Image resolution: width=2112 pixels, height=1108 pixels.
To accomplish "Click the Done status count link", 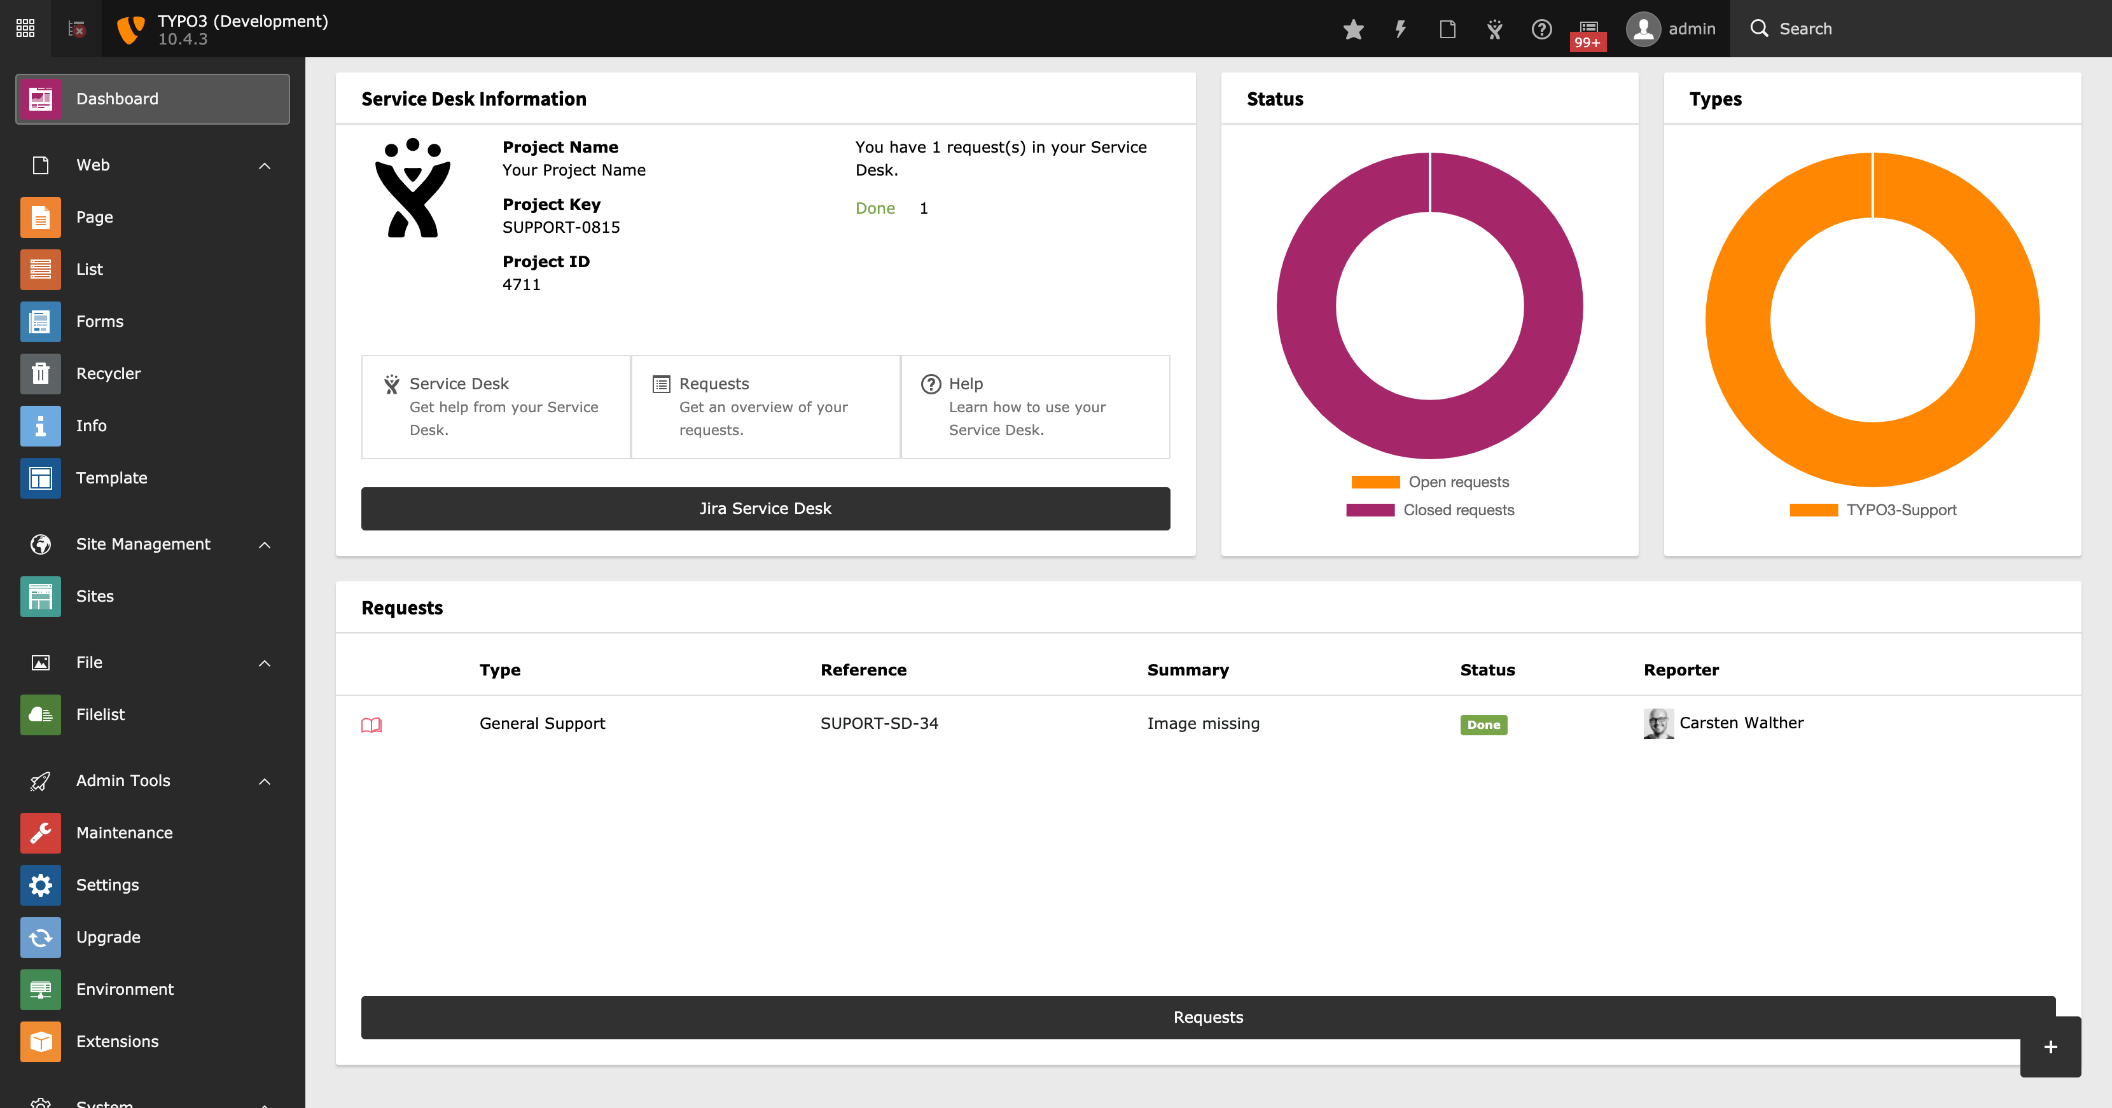I will (x=875, y=209).
